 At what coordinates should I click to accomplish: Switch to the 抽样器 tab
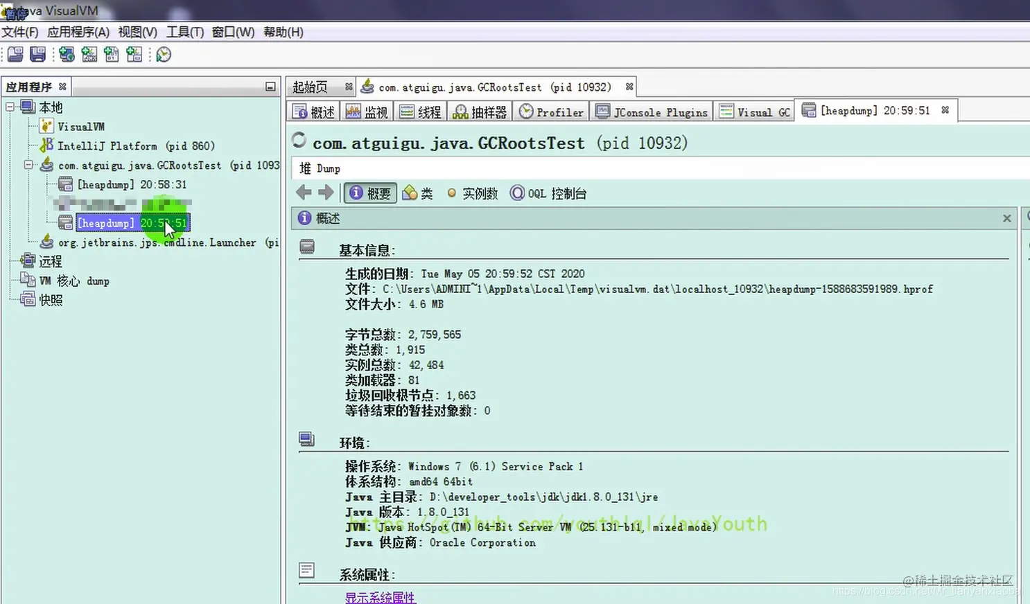480,112
